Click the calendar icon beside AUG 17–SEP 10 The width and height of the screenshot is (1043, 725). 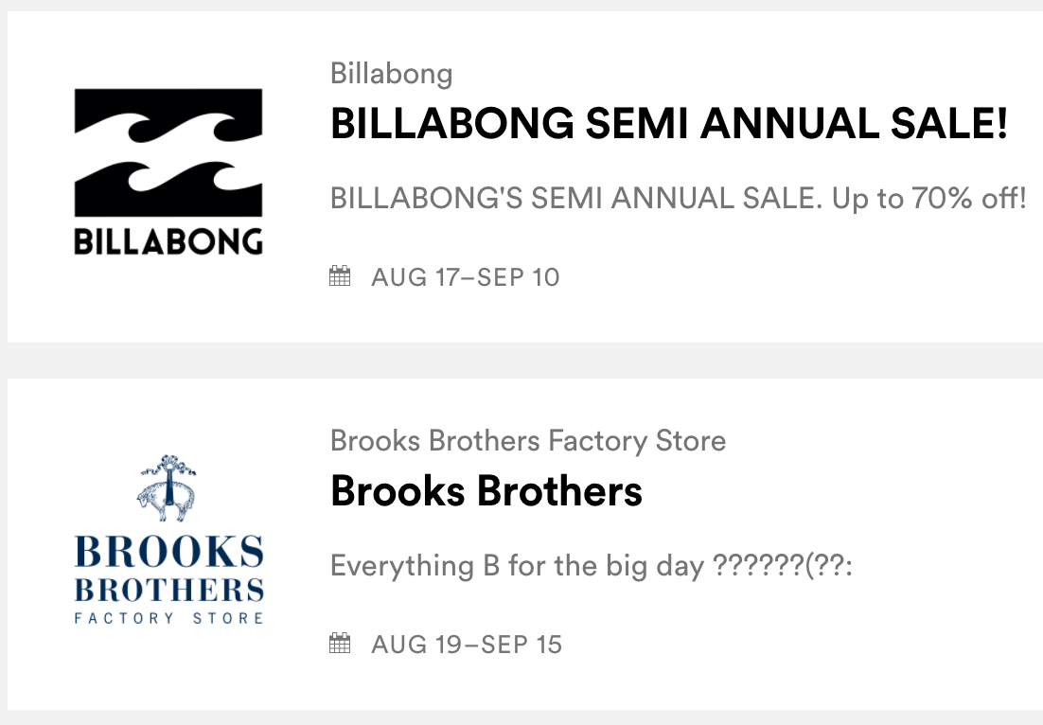coord(340,276)
